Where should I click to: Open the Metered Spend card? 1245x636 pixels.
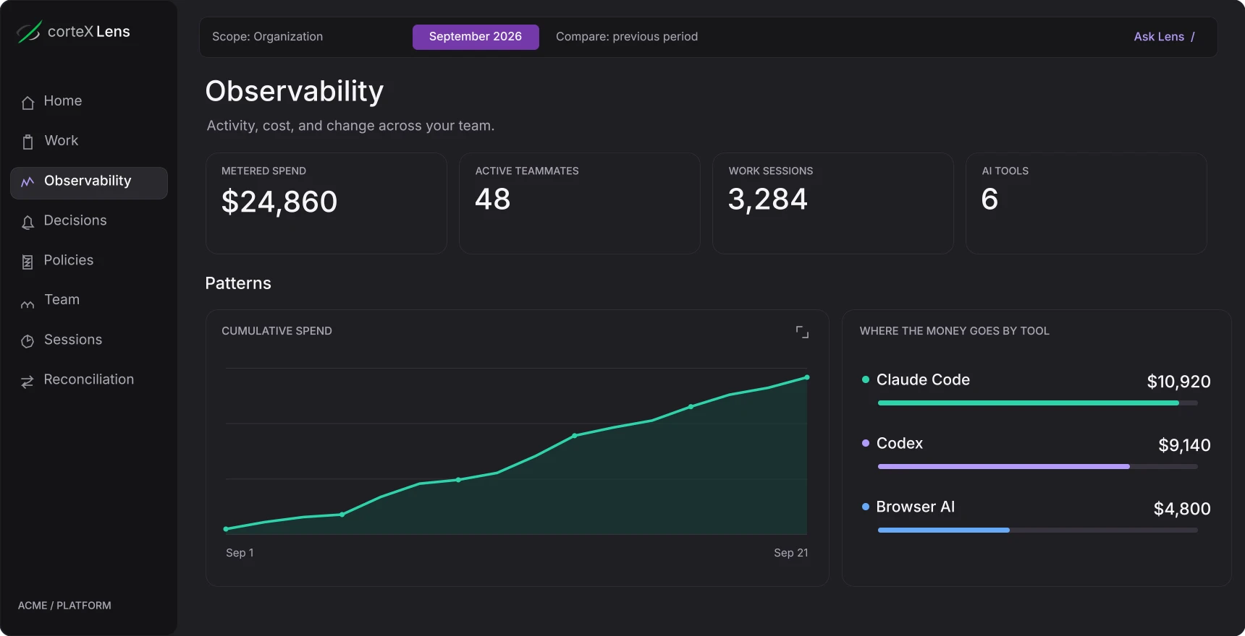326,203
